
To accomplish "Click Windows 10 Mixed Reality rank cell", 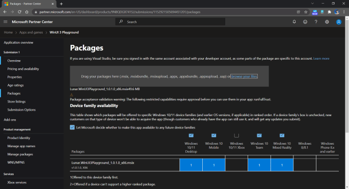I will 282,165.
